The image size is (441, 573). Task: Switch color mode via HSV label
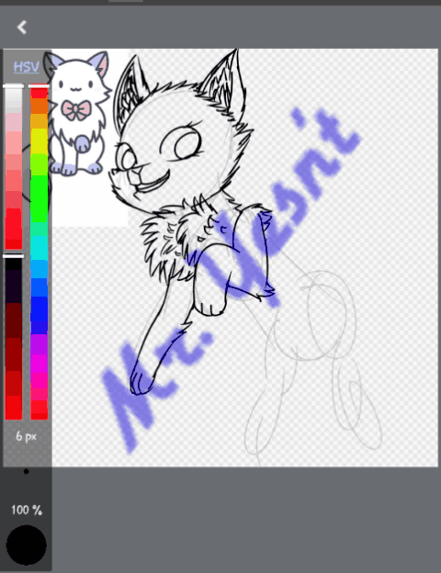coord(26,67)
